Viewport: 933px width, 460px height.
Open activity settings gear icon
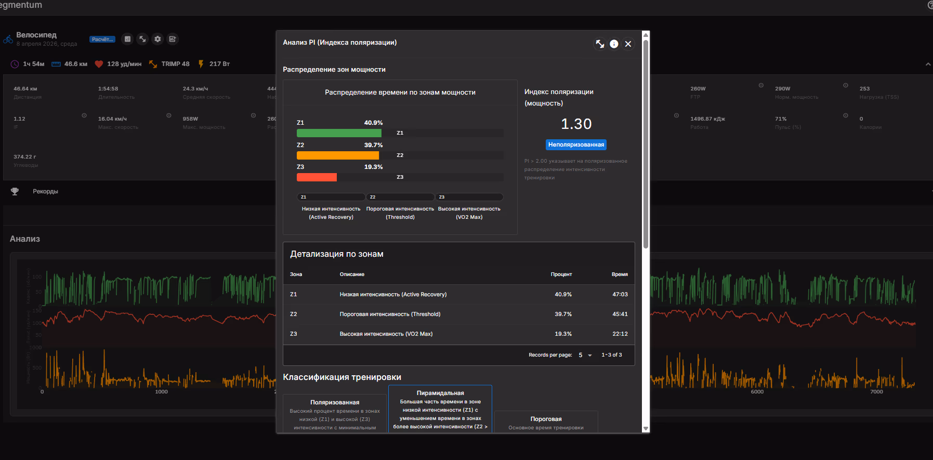[x=157, y=39]
